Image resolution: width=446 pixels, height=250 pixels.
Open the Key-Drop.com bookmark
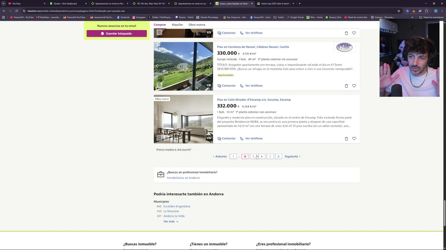[x=235, y=17]
